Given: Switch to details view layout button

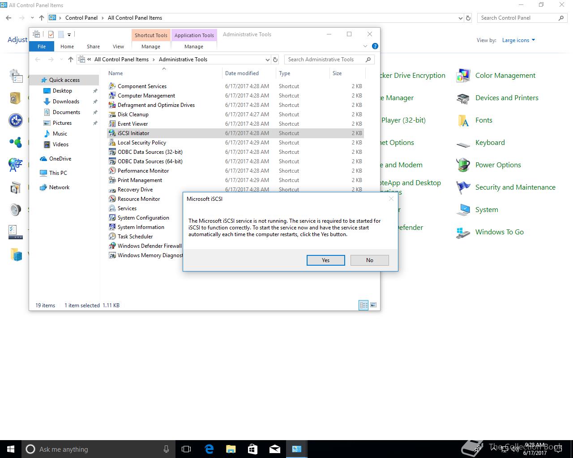Looking at the screenshot, I should [x=363, y=305].
